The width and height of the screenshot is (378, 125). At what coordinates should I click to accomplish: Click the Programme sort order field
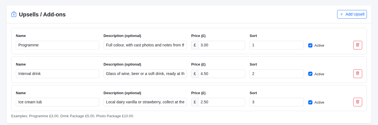(x=277, y=45)
